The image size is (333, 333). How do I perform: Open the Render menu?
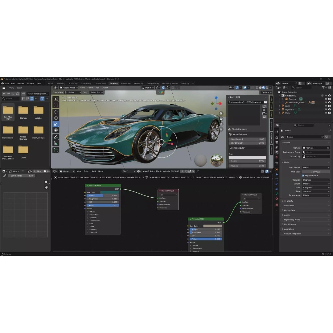tap(21, 84)
